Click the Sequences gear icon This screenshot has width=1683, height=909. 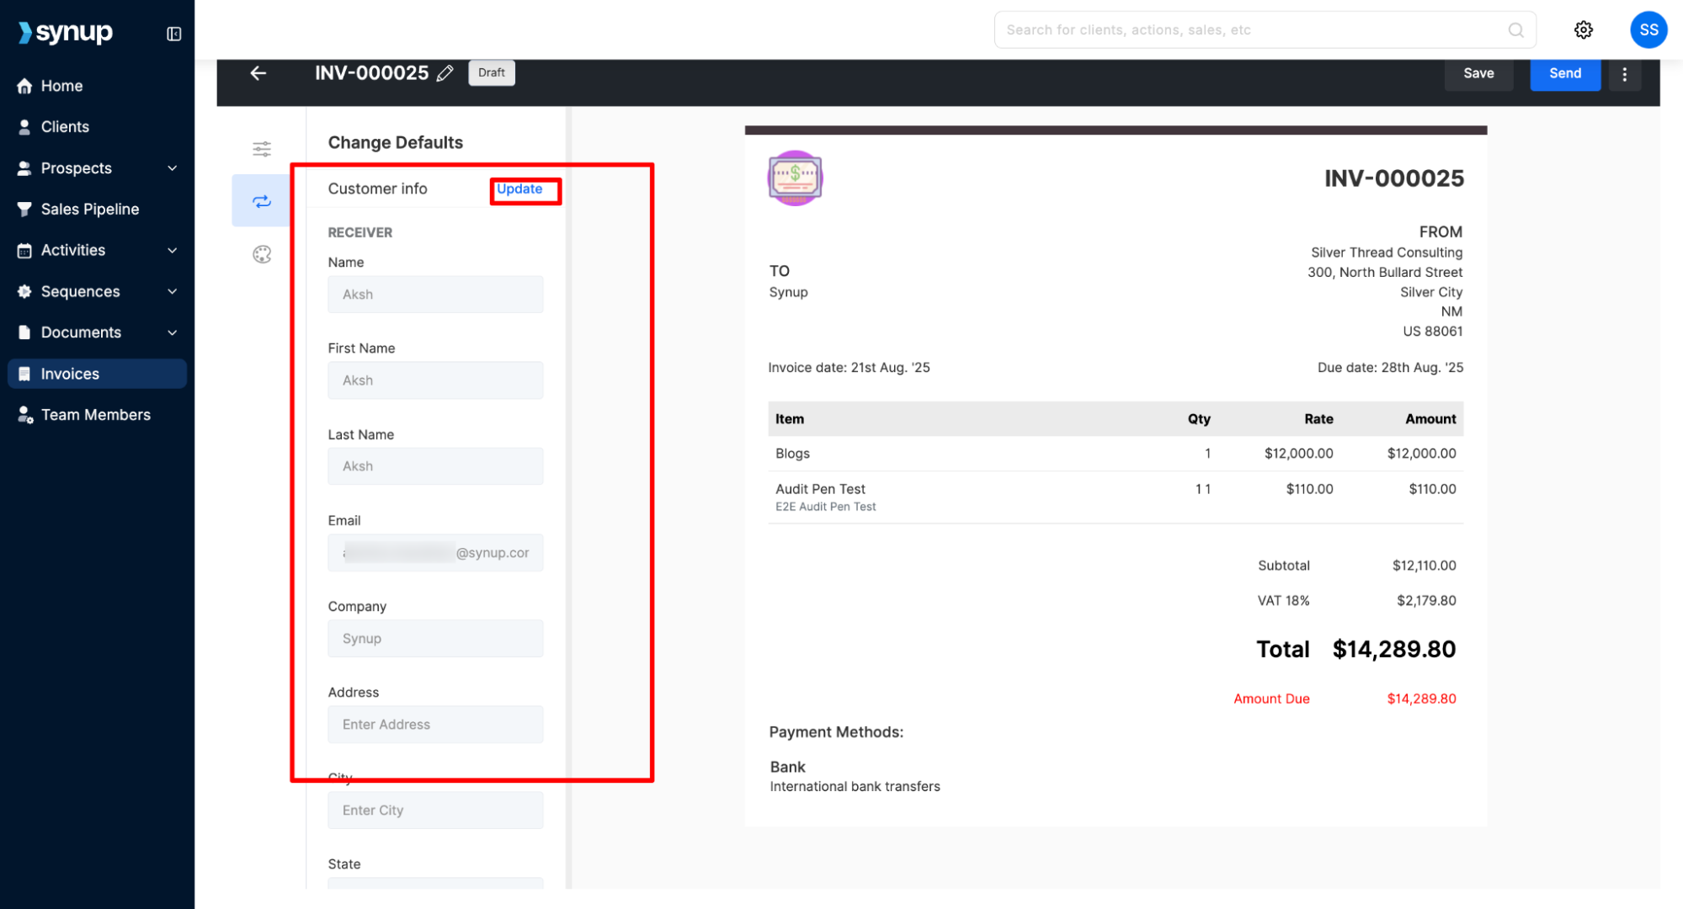24,291
